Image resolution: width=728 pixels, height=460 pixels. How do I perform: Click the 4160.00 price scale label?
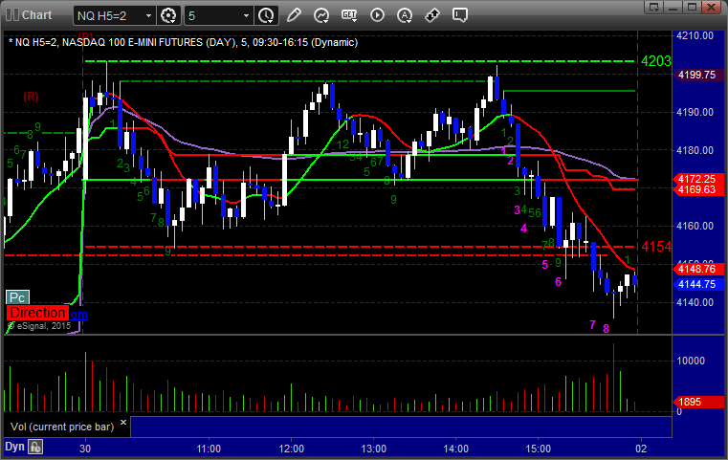click(695, 226)
